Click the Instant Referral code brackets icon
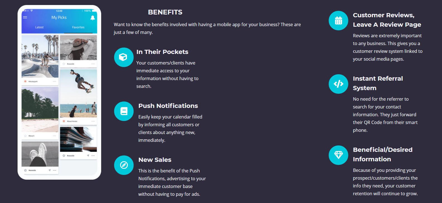 coord(338,84)
